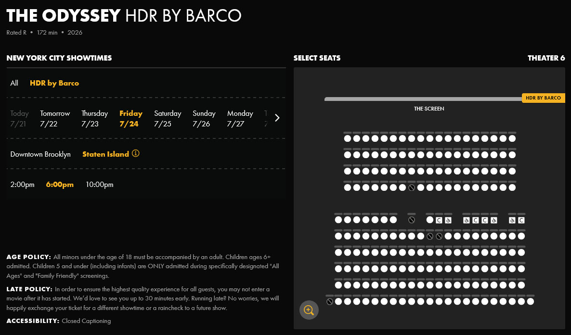Choose Thursday 7/23 date
The width and height of the screenshot is (571, 335).
click(x=94, y=119)
